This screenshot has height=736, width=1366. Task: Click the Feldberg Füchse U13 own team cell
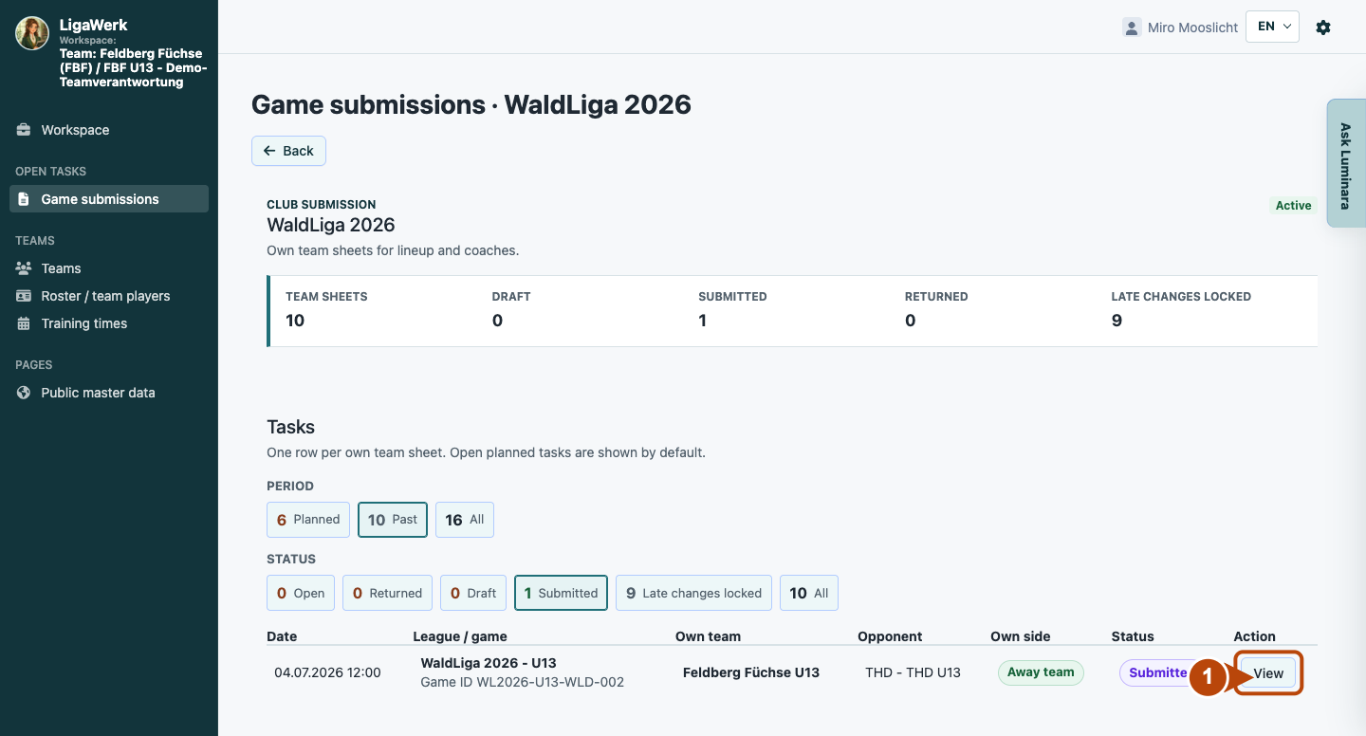coord(751,672)
